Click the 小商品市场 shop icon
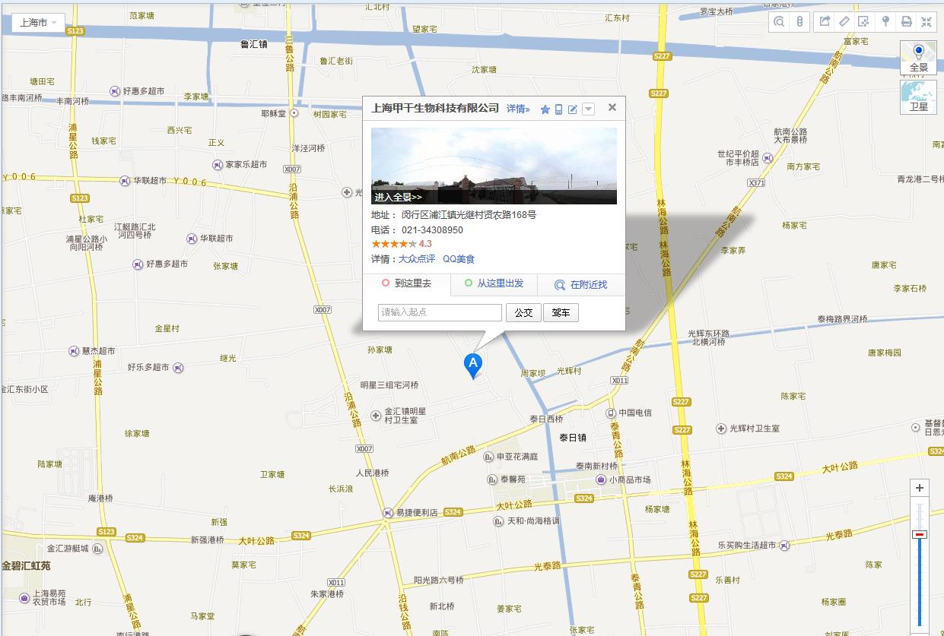Image resolution: width=944 pixels, height=636 pixels. point(601,479)
